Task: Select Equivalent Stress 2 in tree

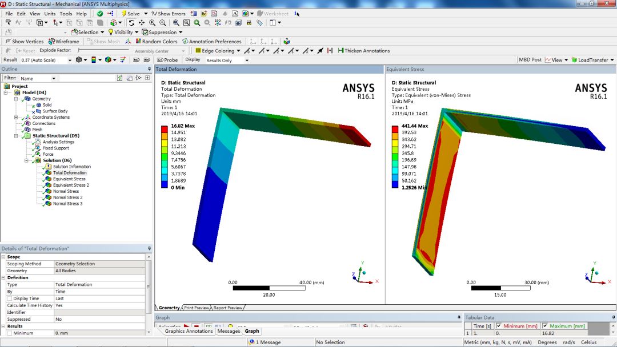Action: click(x=71, y=185)
